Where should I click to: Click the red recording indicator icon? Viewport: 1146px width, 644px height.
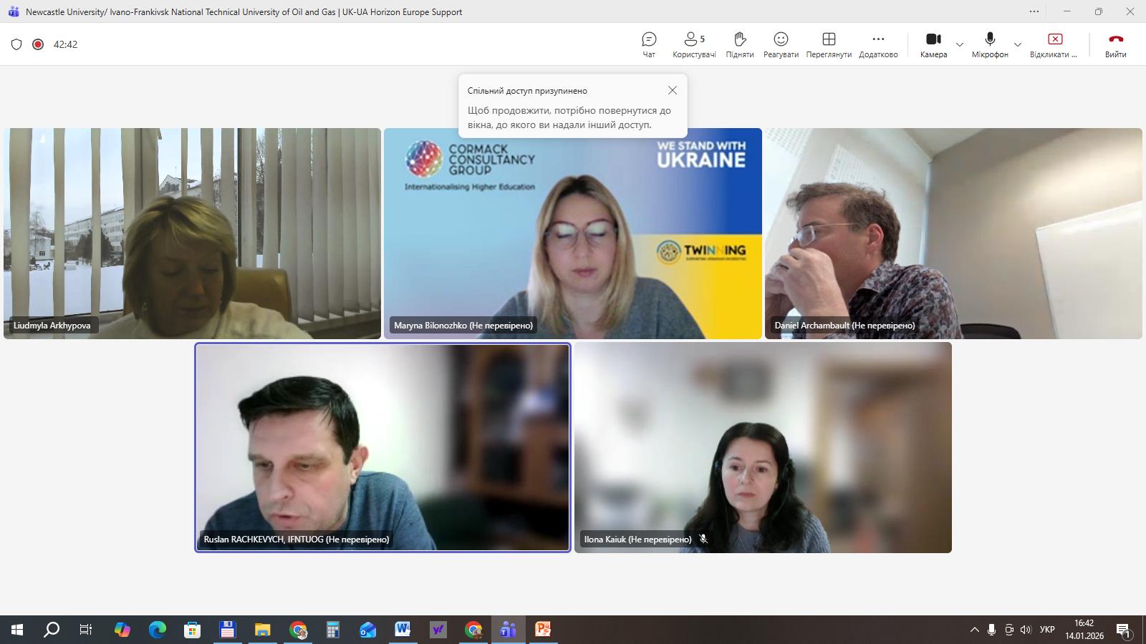(x=38, y=44)
